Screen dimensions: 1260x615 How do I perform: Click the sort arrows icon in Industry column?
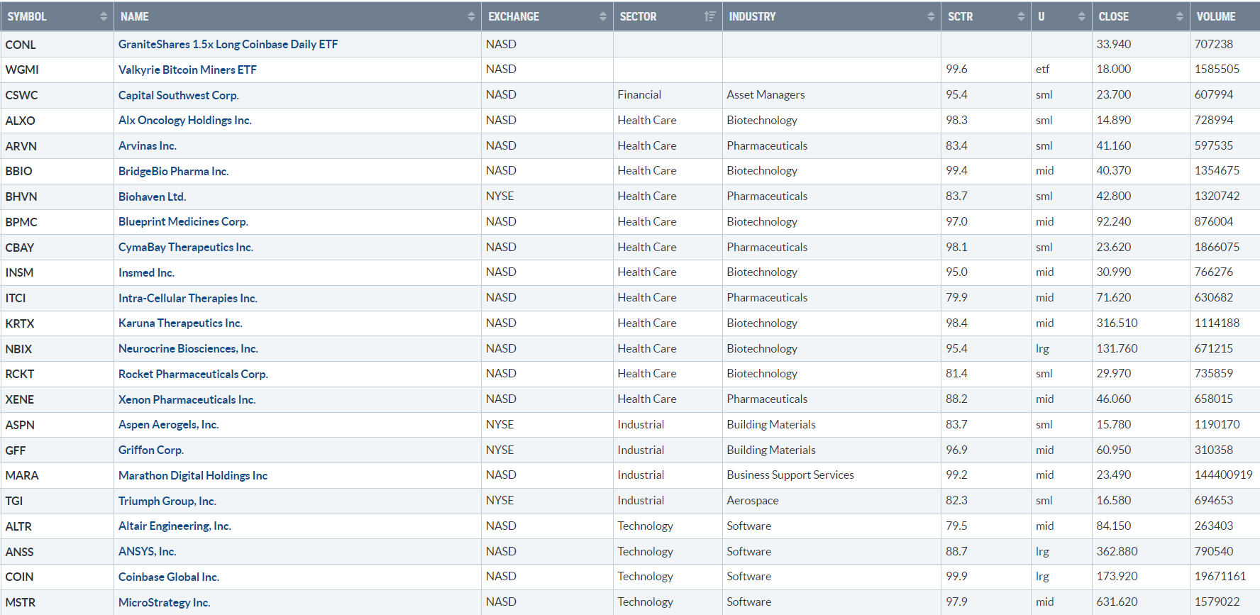click(931, 16)
